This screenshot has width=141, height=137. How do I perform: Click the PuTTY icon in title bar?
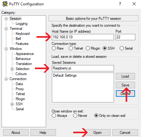pos(5,4)
